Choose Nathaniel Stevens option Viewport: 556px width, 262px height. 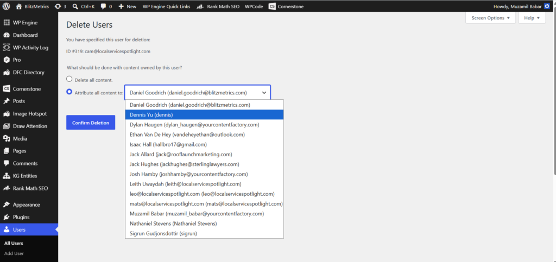204,223
